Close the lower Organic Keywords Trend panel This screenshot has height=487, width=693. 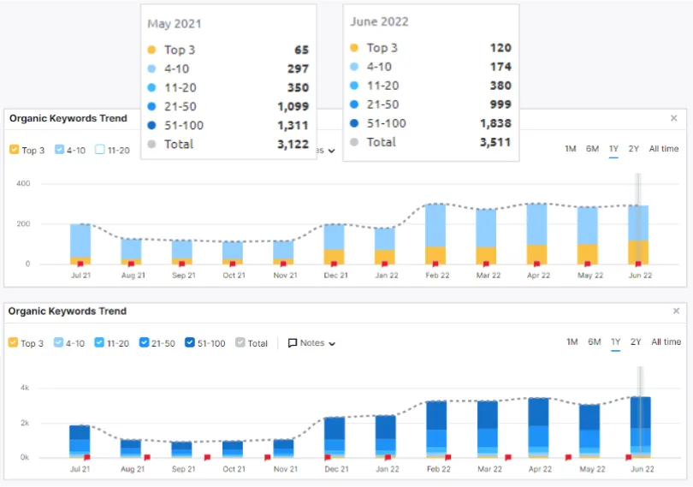676,311
